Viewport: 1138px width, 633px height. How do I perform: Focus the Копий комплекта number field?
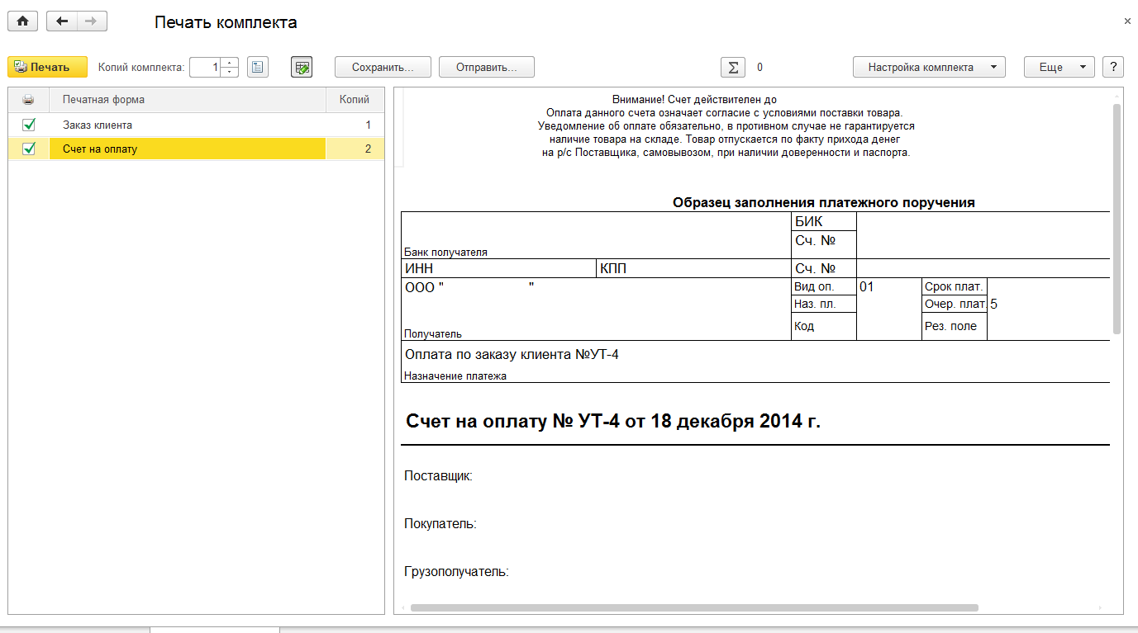pos(206,67)
